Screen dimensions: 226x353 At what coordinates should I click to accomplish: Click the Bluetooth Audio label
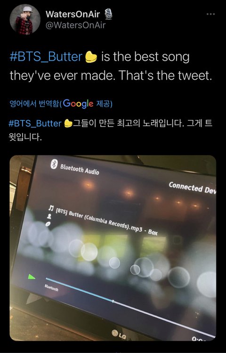point(80,169)
